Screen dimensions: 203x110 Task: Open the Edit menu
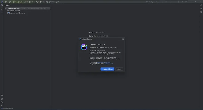click(x=10, y=2)
